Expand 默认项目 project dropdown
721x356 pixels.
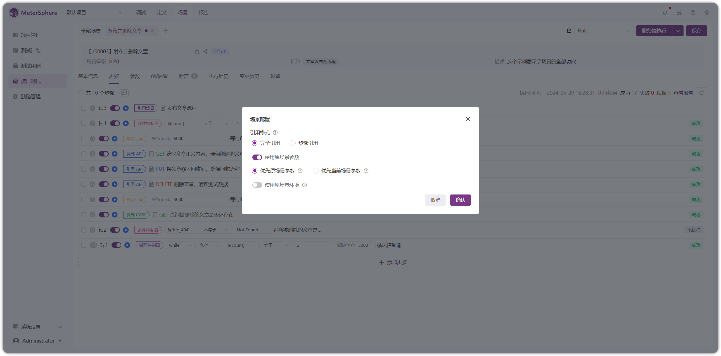click(x=94, y=13)
